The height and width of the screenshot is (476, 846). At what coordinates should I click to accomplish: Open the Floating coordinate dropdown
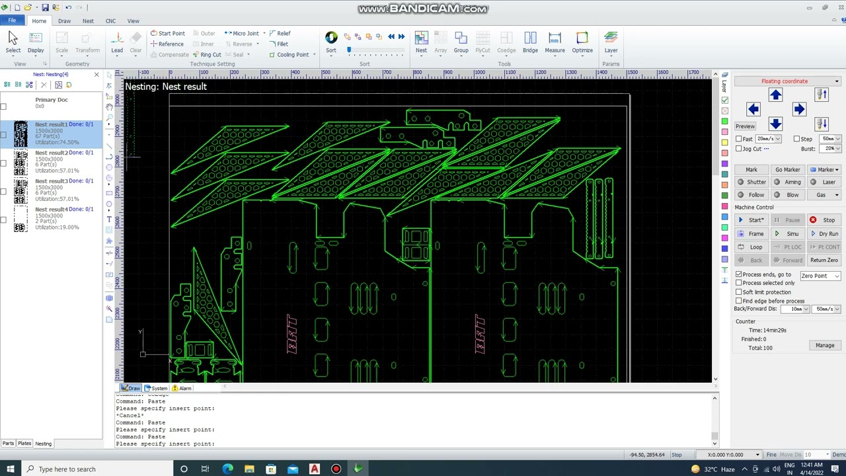788,81
